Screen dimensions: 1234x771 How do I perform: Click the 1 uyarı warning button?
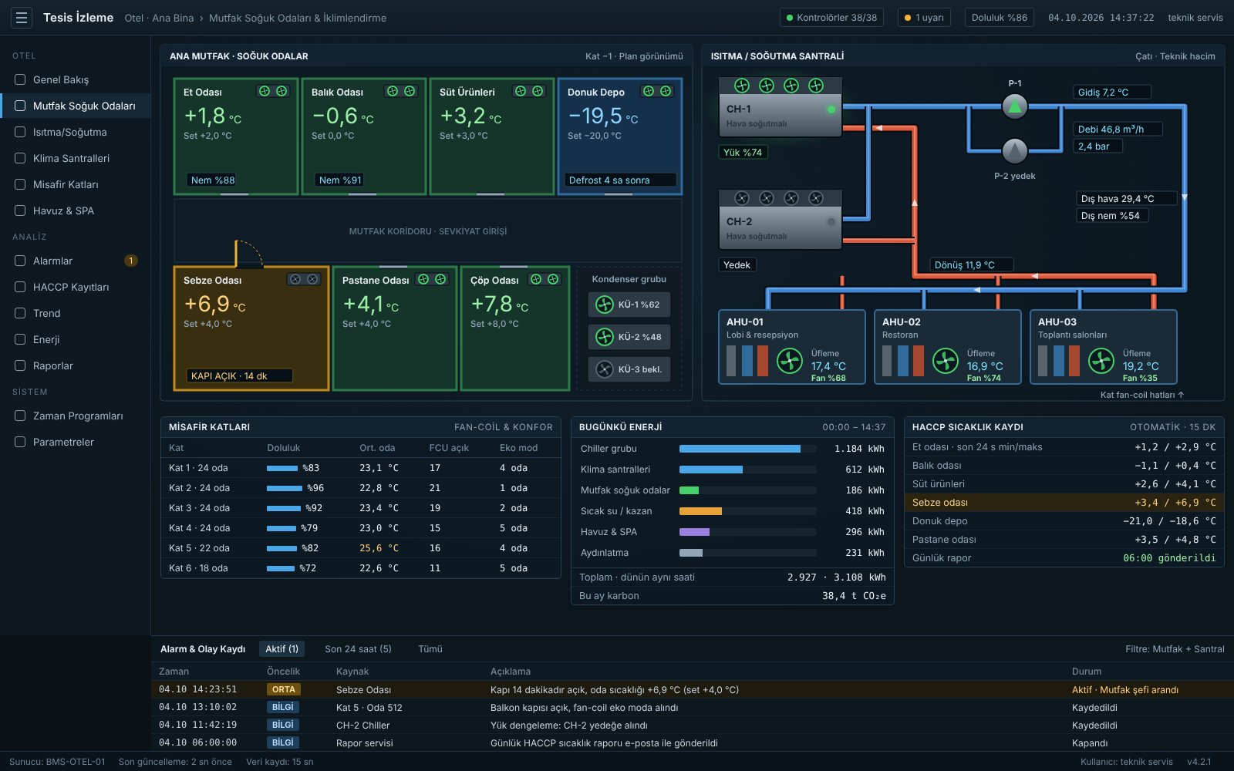click(x=924, y=18)
